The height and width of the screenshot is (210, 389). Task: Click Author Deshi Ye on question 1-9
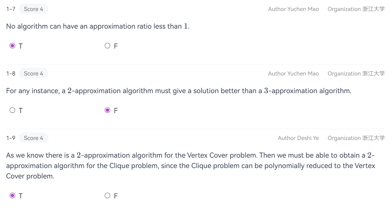298,138
